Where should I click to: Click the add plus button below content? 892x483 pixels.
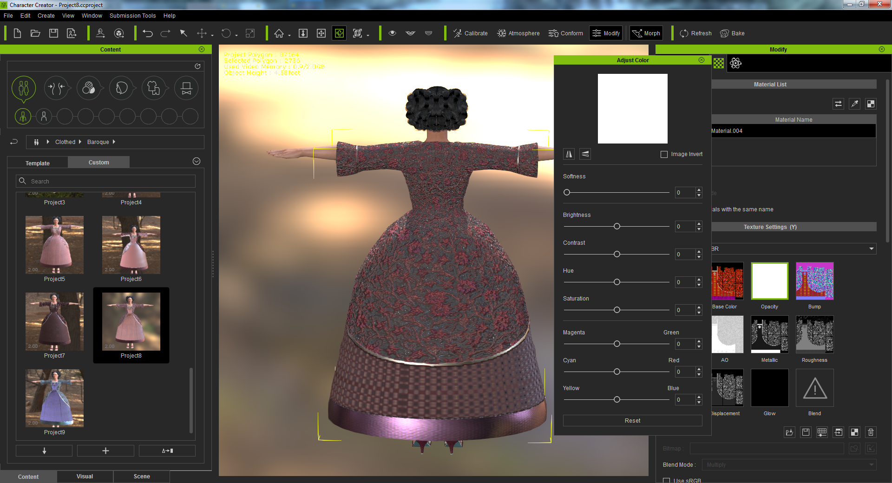(x=105, y=451)
